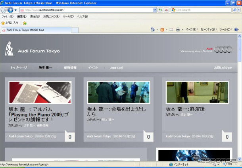Click the blue crystal image thumbnail

(x=194, y=155)
